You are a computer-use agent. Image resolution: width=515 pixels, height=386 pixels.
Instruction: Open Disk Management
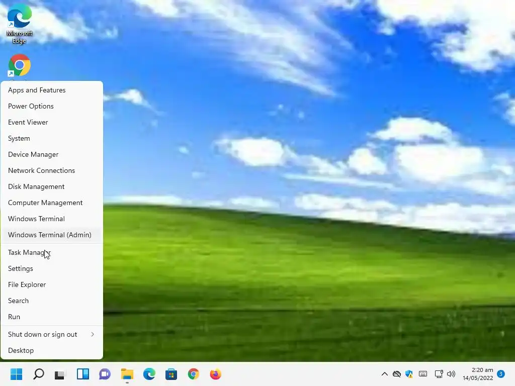coord(52,186)
